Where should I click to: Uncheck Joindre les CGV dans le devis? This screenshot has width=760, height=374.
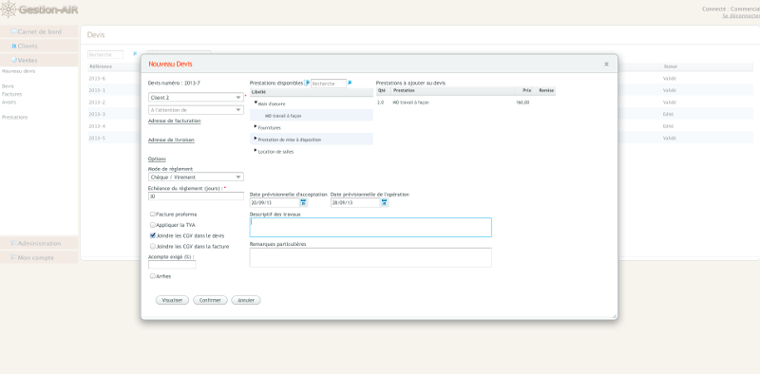click(153, 235)
